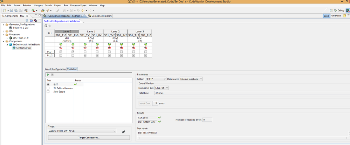
Task: Select SerDes1:SerDes in the components tree
Action: (x=24, y=48)
